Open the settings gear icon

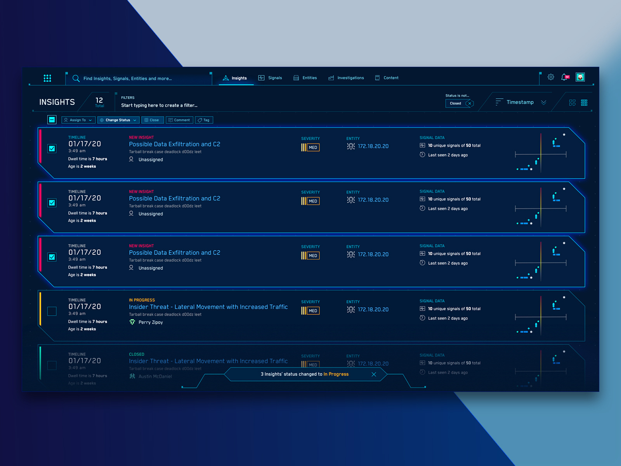click(551, 77)
